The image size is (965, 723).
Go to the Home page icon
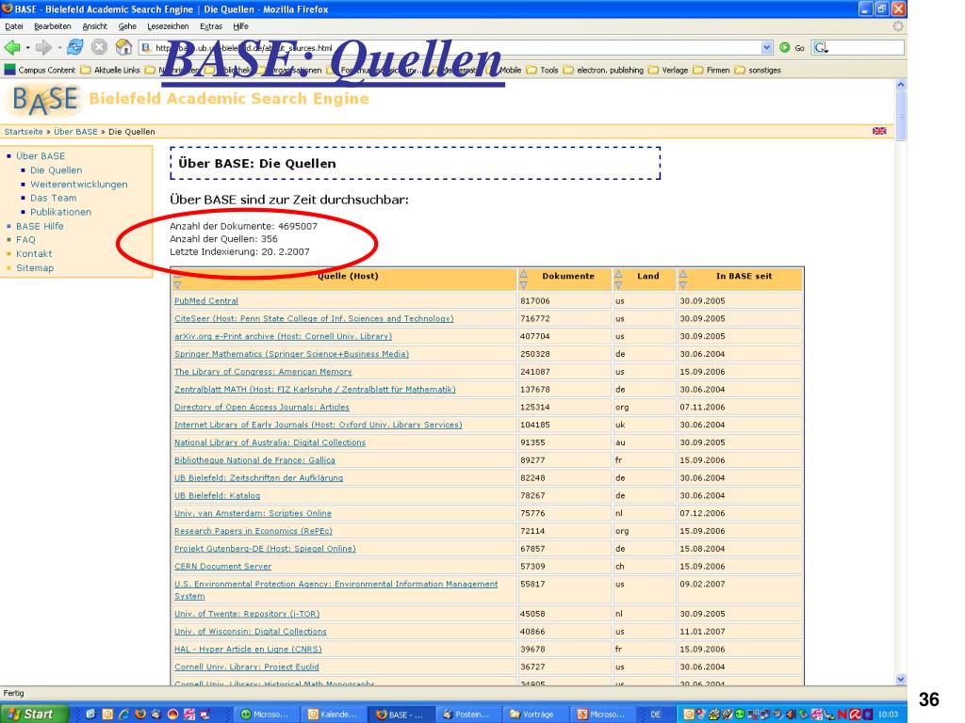pyautogui.click(x=123, y=47)
